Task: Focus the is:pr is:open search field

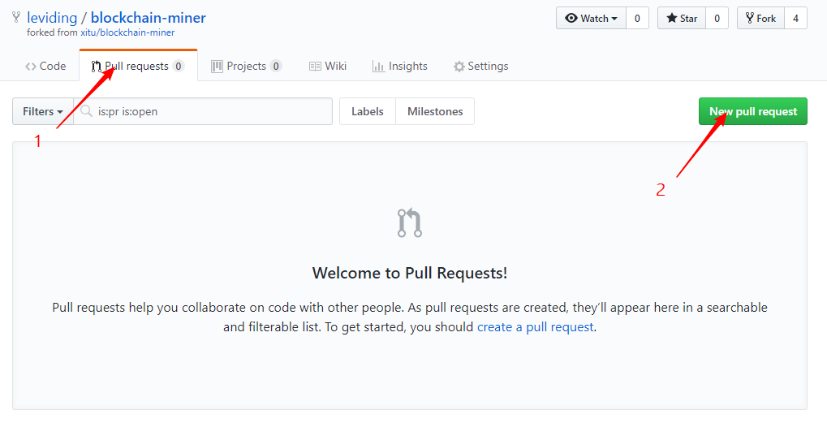Action: pyautogui.click(x=203, y=111)
